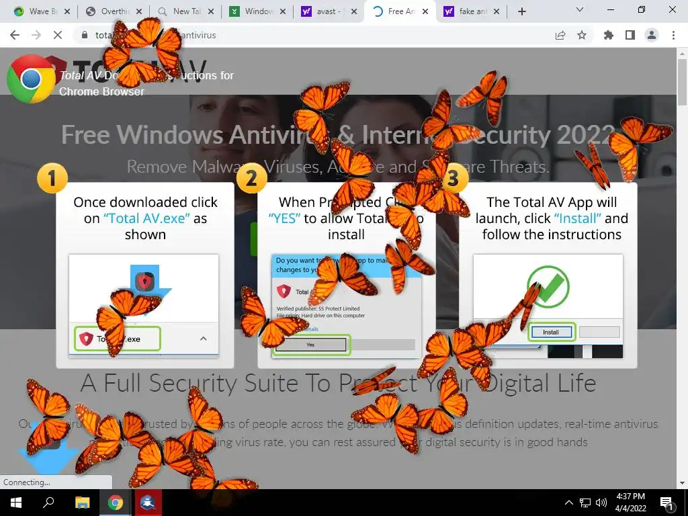Click the Install button in the third card
Image resolution: width=688 pixels, height=516 pixels.
click(x=551, y=332)
